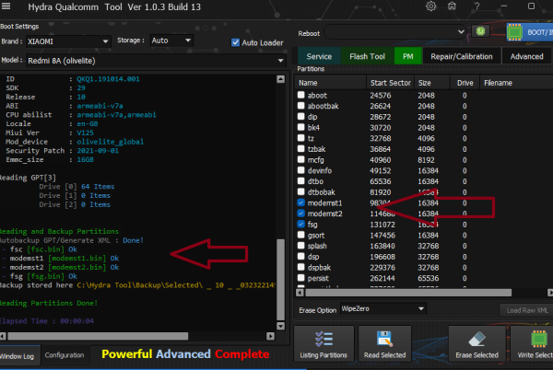Select the dspbak partition row name
Viewport: 553px width, 370px height.
[x=319, y=268]
